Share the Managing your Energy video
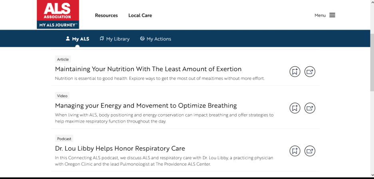The image size is (374, 179). pos(310,108)
